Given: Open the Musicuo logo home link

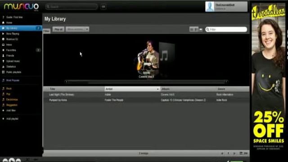Looking at the screenshot, I should click(21, 7).
